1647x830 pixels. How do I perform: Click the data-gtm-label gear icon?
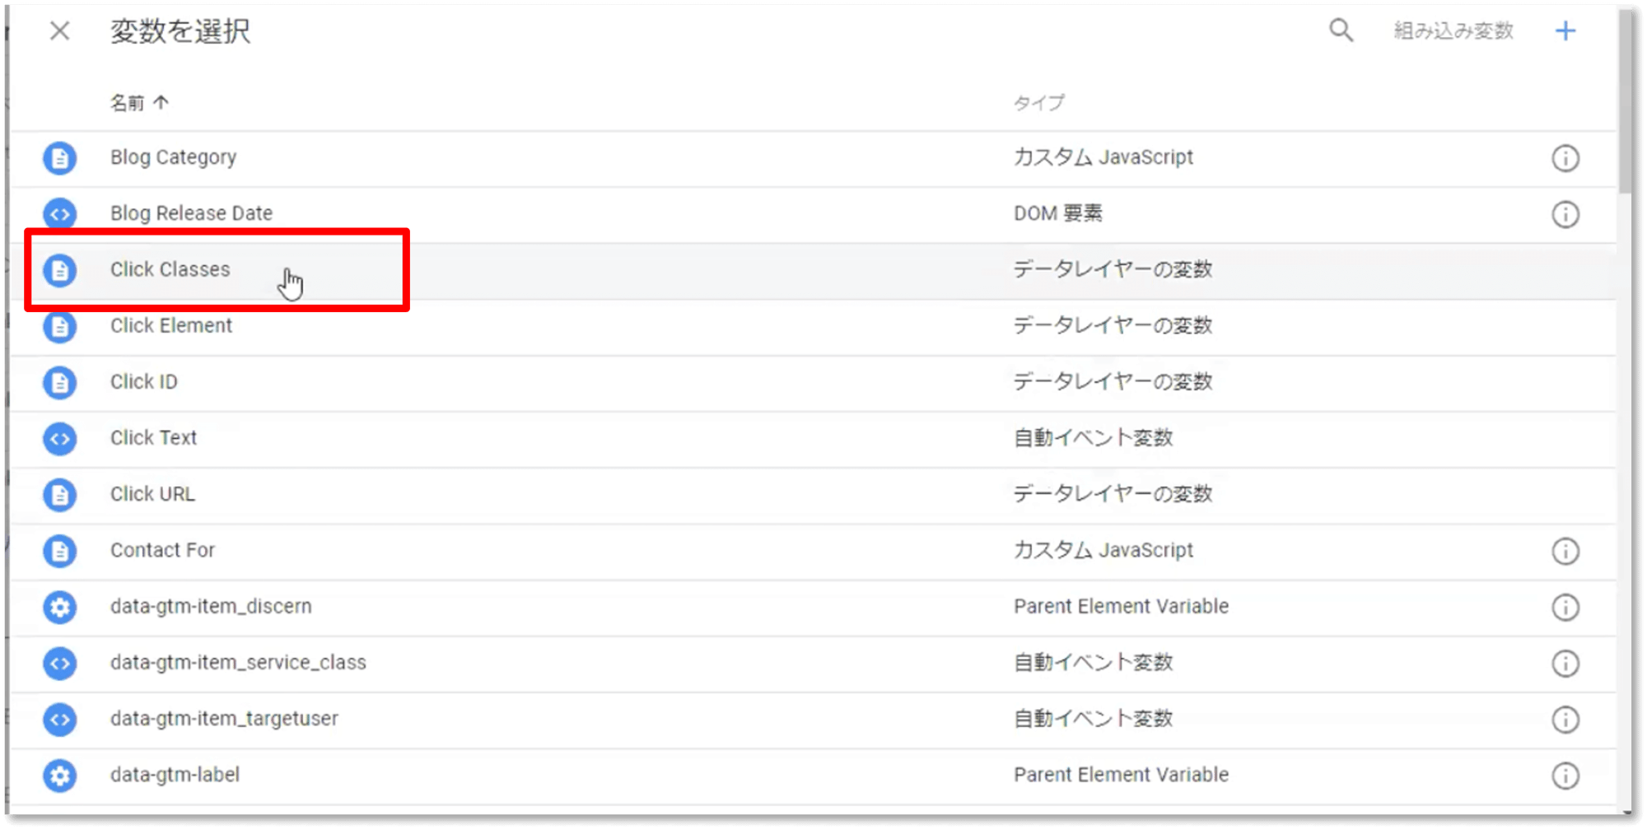pyautogui.click(x=60, y=775)
